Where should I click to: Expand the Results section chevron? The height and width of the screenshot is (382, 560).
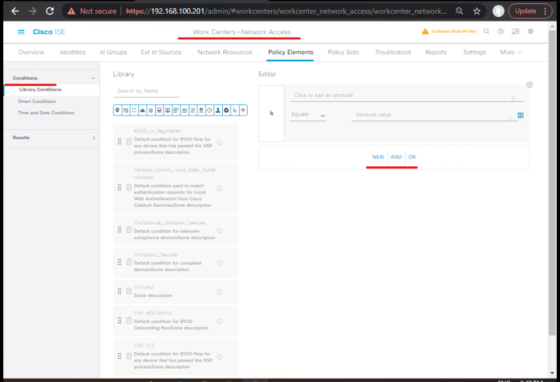click(94, 138)
